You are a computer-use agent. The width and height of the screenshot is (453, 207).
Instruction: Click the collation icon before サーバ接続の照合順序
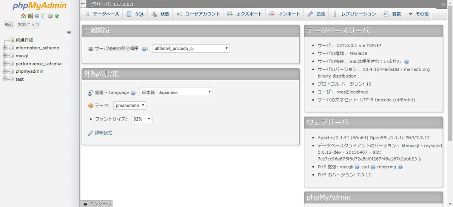(91, 49)
